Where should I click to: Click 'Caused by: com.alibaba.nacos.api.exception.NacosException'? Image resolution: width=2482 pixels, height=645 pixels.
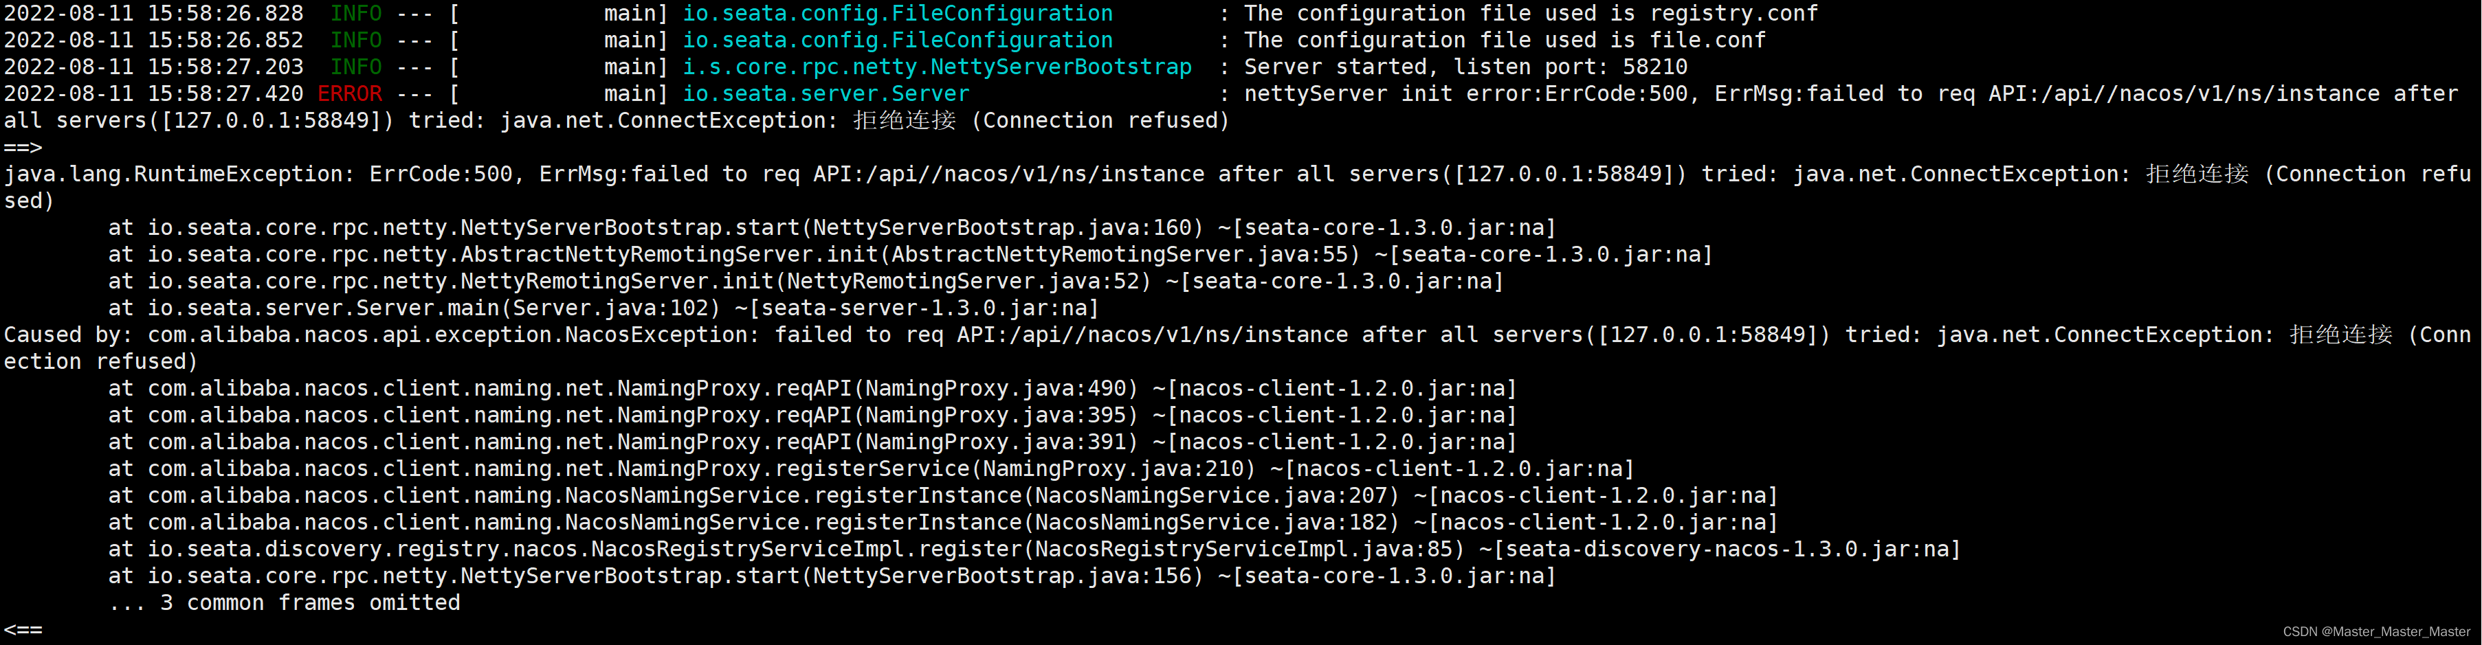point(375,335)
